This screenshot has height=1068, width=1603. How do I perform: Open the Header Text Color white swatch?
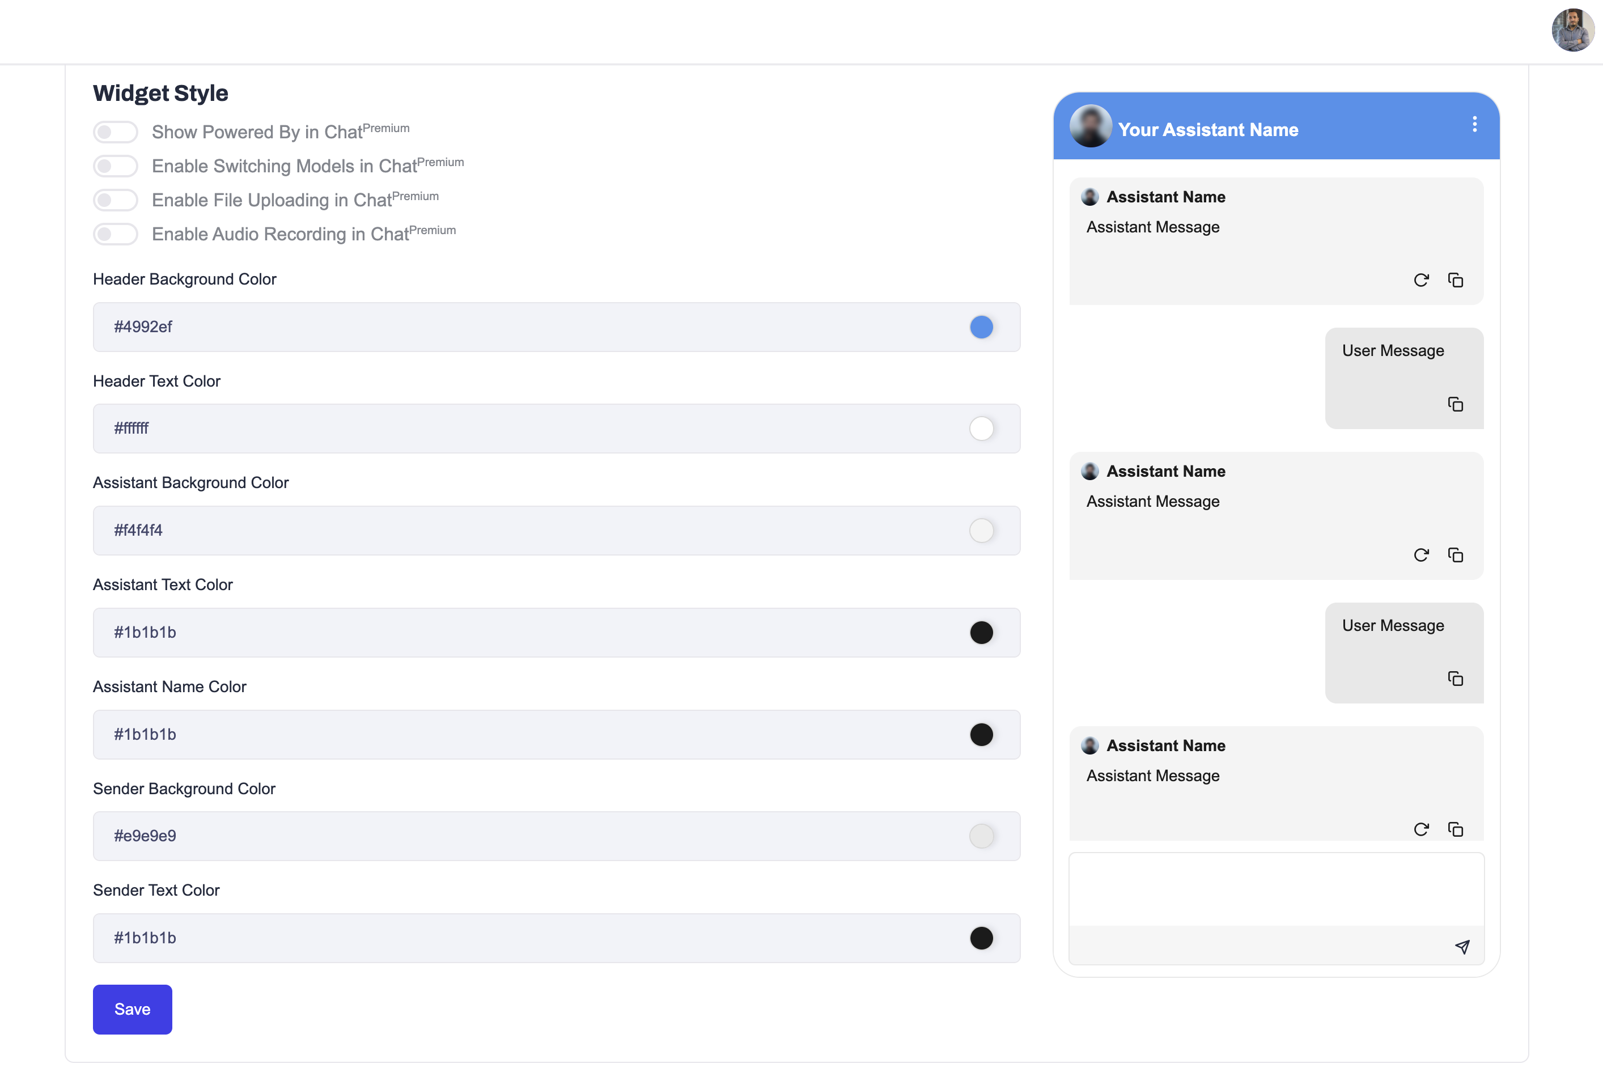click(981, 429)
